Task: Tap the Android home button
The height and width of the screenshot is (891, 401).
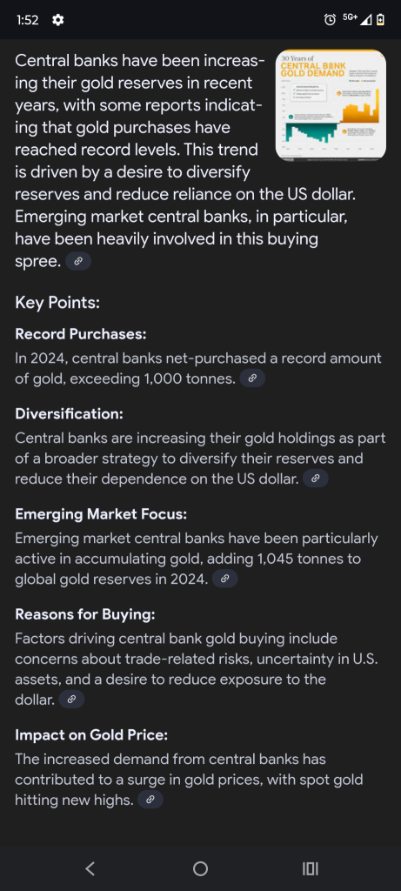Action: pyautogui.click(x=200, y=868)
